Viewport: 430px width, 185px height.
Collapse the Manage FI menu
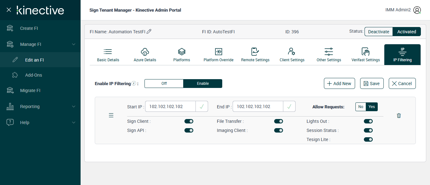point(74,44)
